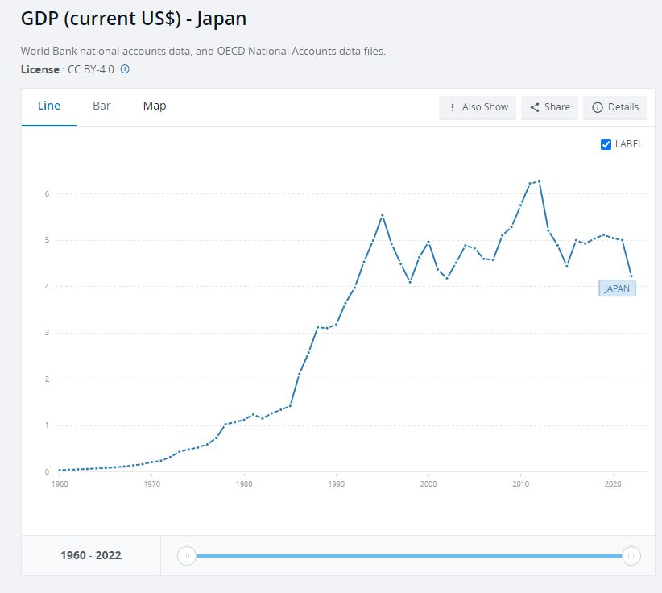The image size is (662, 593).
Task: Click the JAPAN series label
Action: (617, 288)
